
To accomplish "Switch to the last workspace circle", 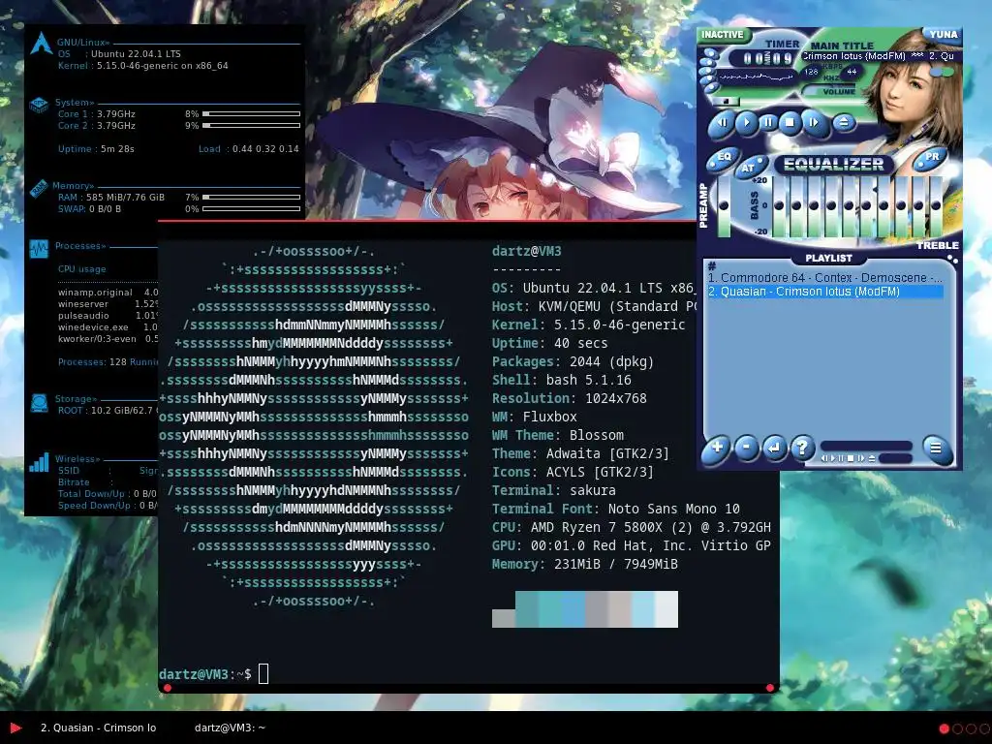I will [x=984, y=728].
